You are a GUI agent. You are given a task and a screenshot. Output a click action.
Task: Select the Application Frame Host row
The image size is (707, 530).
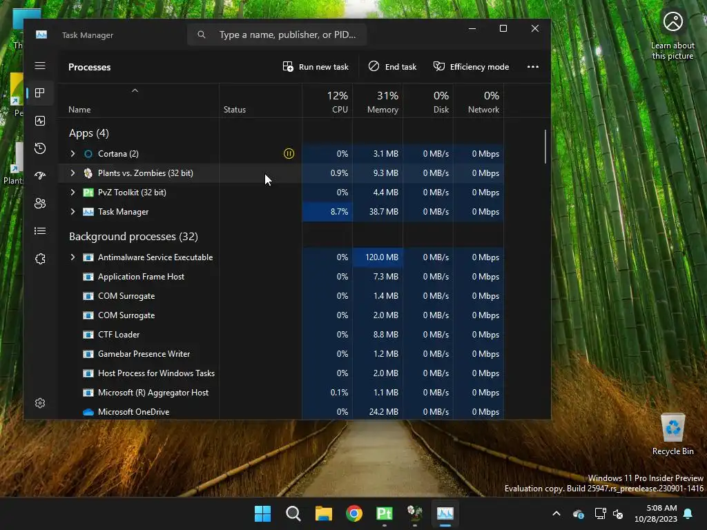coord(281,277)
